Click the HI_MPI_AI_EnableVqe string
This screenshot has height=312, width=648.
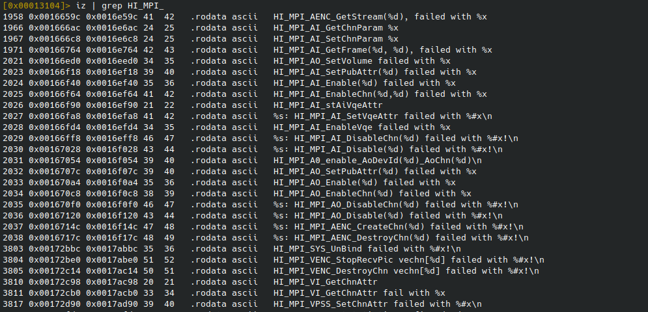pos(361,127)
